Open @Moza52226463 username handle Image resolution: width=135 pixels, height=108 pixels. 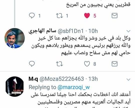[x=62, y=79]
